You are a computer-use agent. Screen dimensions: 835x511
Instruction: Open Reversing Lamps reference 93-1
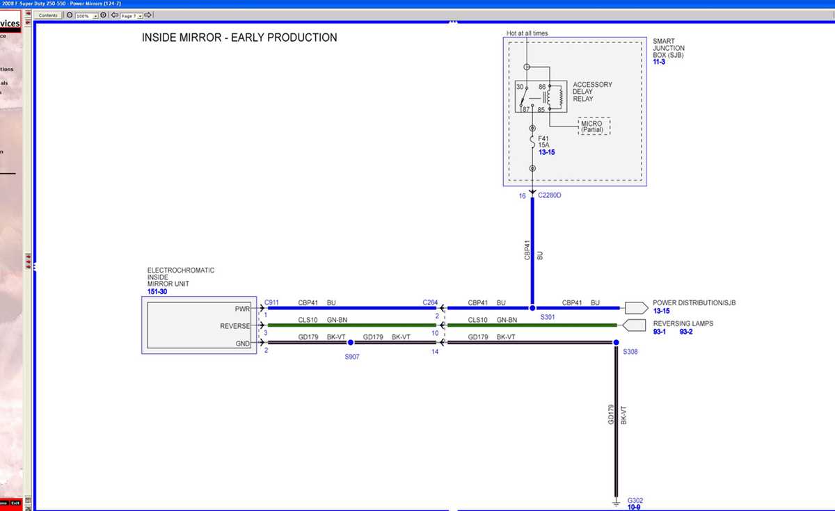coord(660,332)
